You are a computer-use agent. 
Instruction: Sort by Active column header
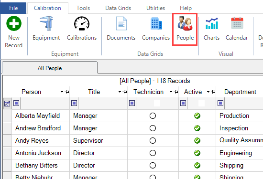click(x=193, y=92)
